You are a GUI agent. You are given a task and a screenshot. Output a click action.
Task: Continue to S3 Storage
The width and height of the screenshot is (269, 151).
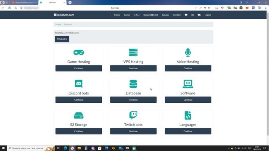(79, 131)
